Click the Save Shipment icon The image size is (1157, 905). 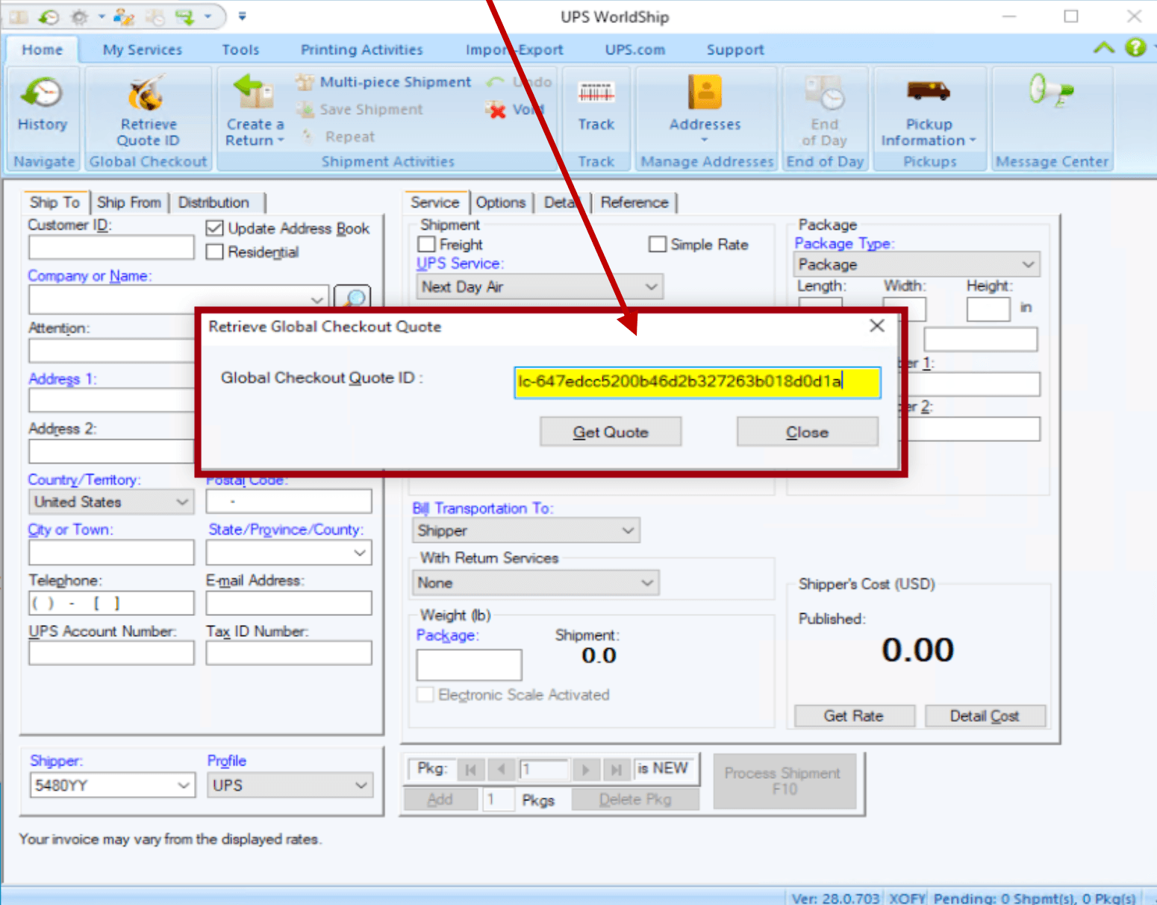pyautogui.click(x=305, y=110)
